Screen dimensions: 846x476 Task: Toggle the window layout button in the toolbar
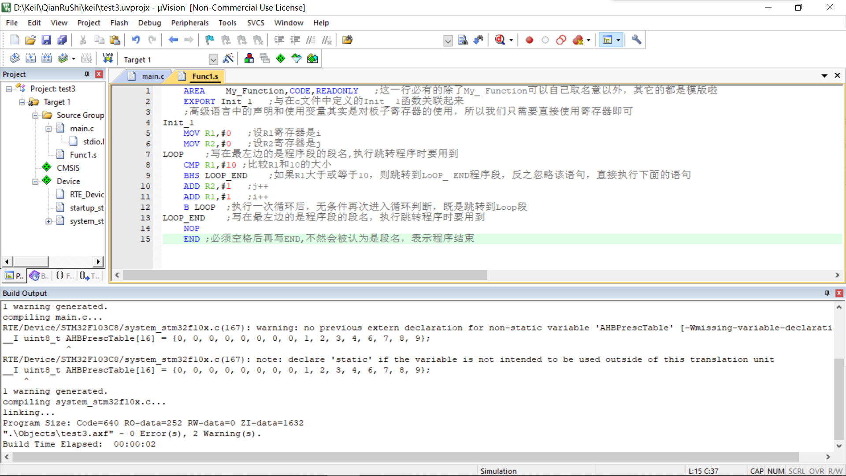click(x=608, y=40)
